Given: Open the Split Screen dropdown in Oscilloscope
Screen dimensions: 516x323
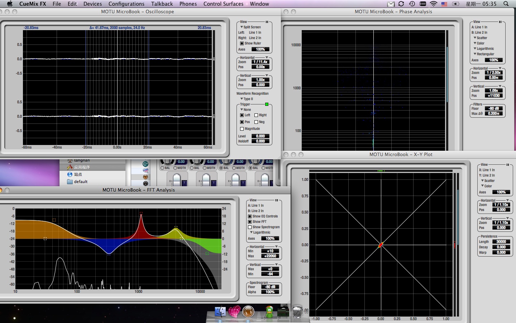Looking at the screenshot, I should point(250,27).
